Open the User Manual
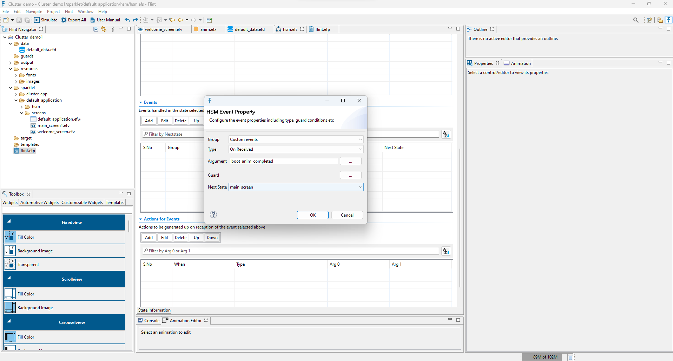The height and width of the screenshot is (361, 673). 105,20
